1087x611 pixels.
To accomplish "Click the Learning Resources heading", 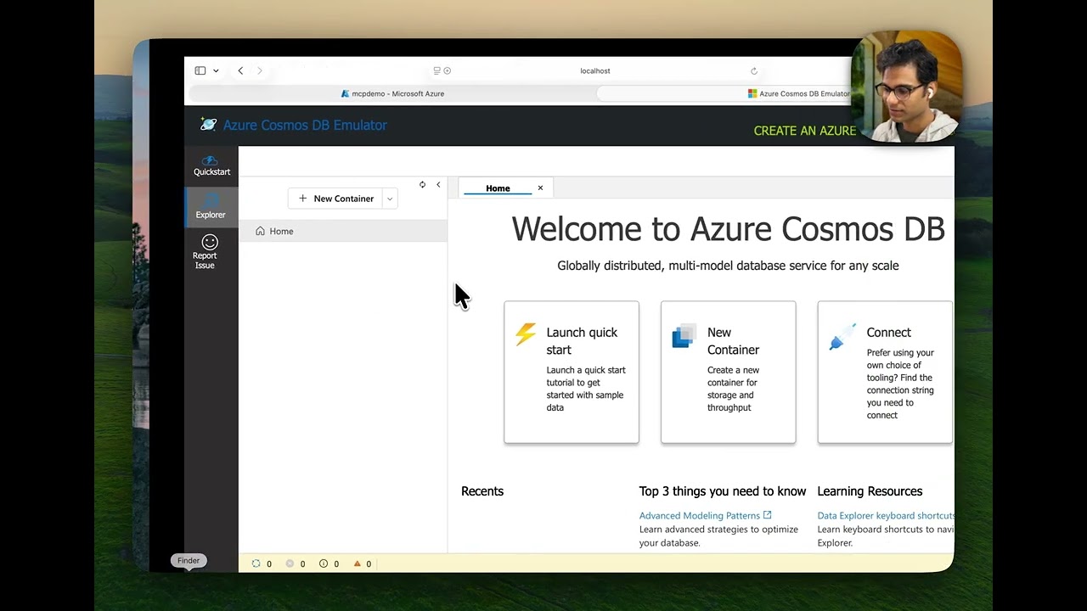I will coord(870,491).
